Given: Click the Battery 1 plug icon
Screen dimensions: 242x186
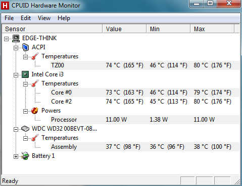Looking at the screenshot, I should 25,156.
